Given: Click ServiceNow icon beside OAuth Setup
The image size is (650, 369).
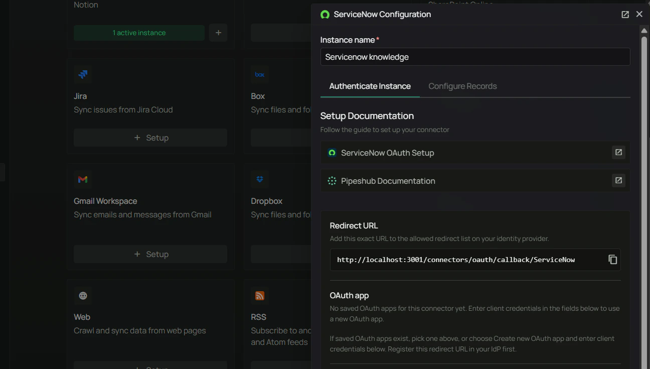Looking at the screenshot, I should tap(332, 153).
